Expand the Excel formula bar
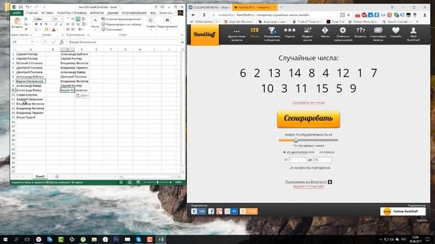 [x=182, y=42]
